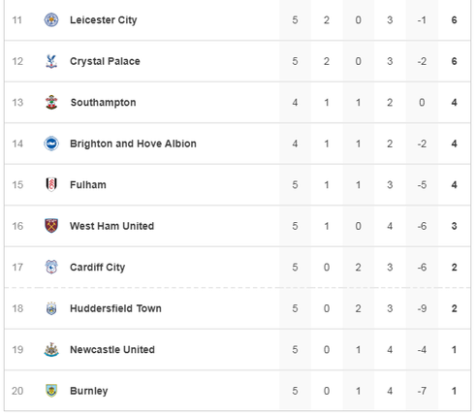This screenshot has height=415, width=475.
Task: Select the Newcastle United team name
Action: (112, 349)
